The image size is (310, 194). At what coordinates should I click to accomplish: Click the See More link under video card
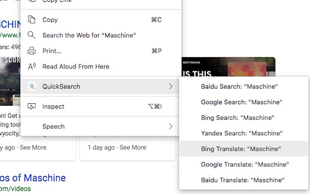click(x=132, y=147)
